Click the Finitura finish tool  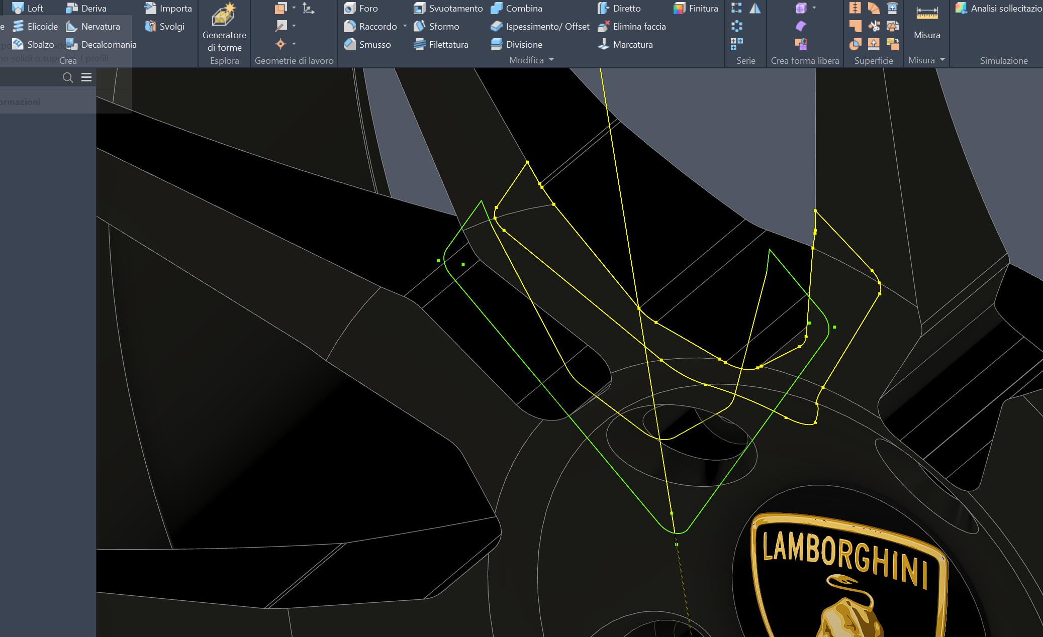point(696,8)
